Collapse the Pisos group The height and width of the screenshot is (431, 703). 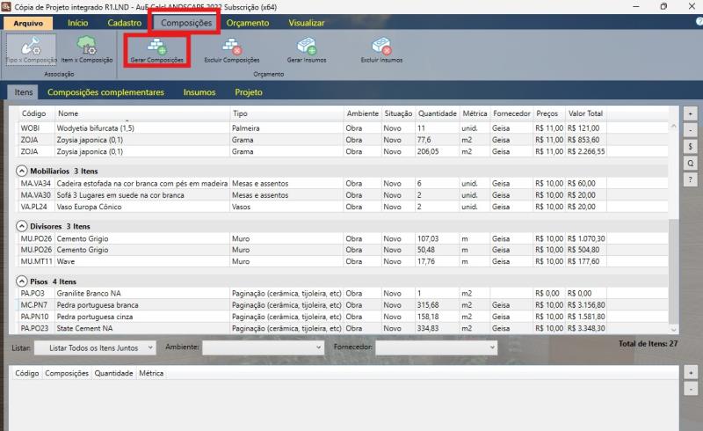[21, 281]
